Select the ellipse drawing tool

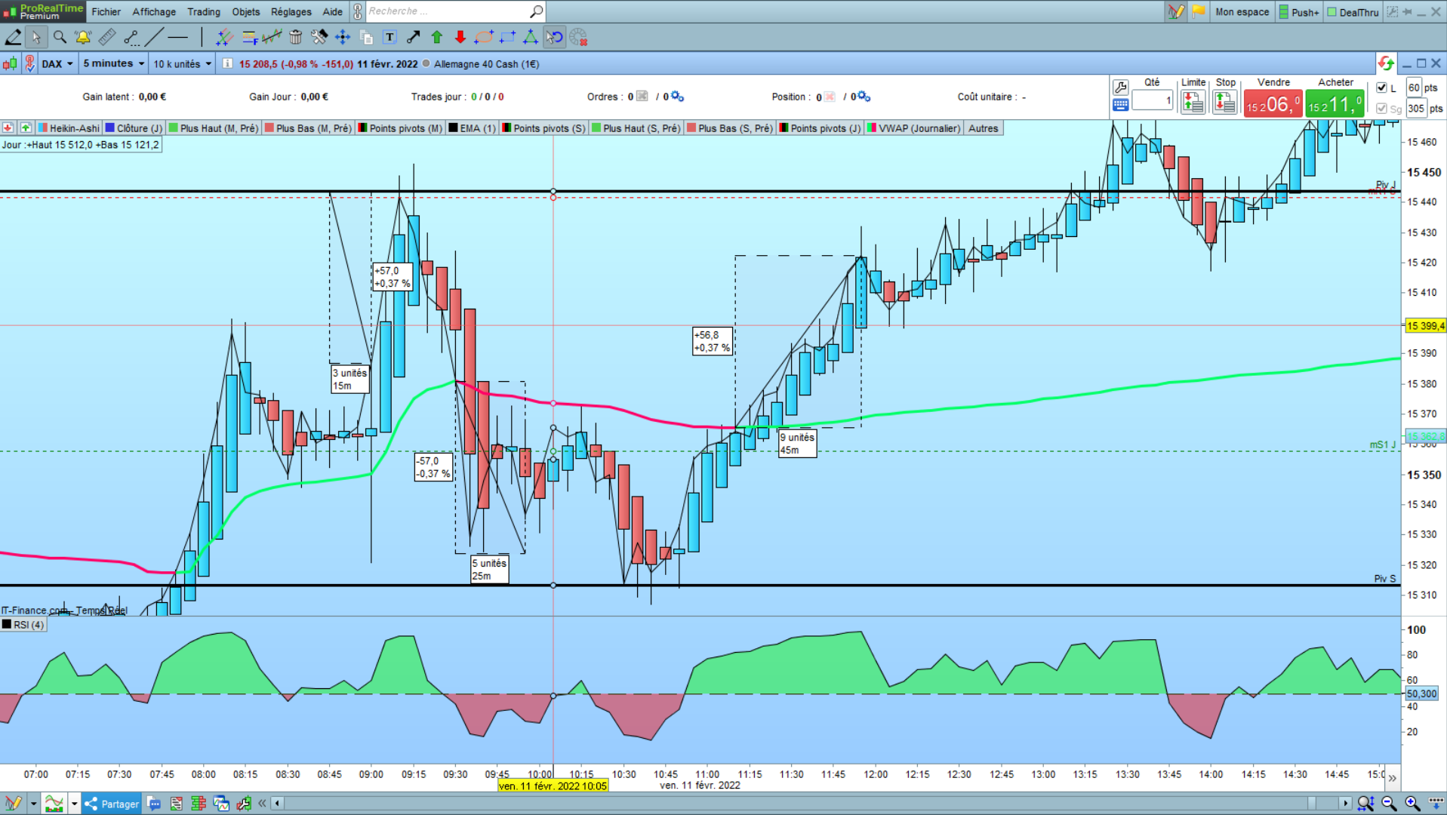coord(484,37)
